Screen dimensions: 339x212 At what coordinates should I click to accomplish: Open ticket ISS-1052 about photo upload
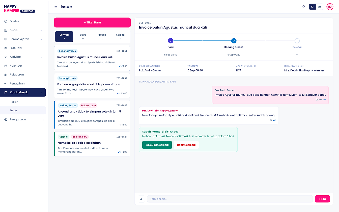[x=92, y=86]
